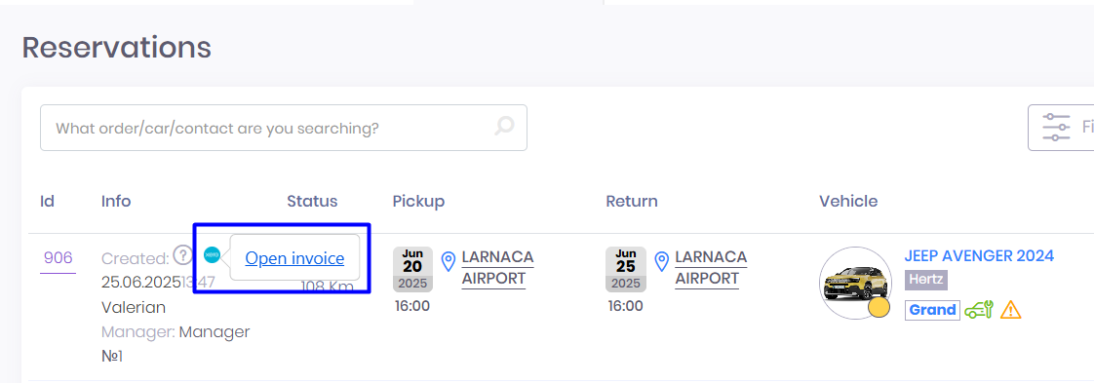The width and height of the screenshot is (1094, 383).
Task: Open the filter sliders button
Action: 1060,128
